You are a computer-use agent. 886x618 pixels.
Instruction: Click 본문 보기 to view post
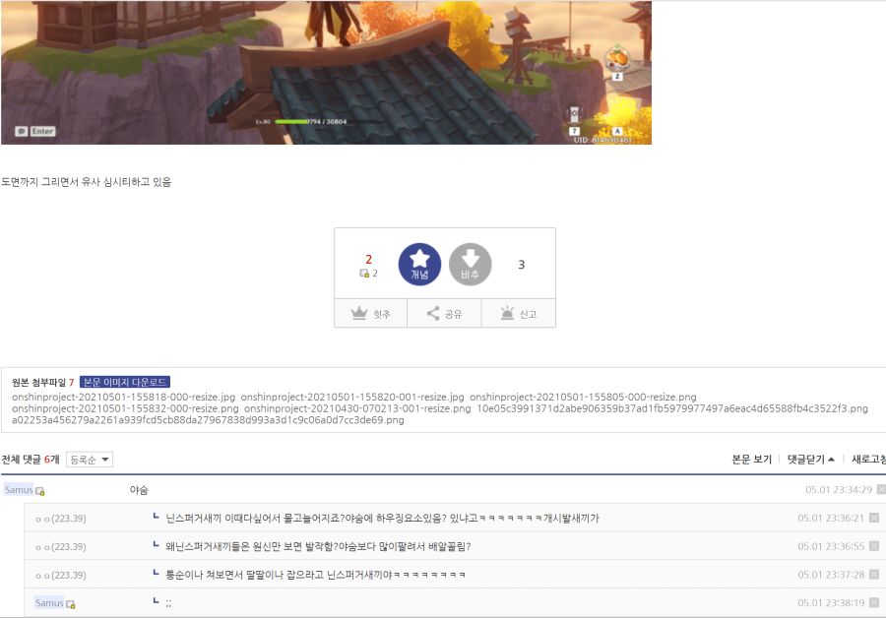point(751,460)
